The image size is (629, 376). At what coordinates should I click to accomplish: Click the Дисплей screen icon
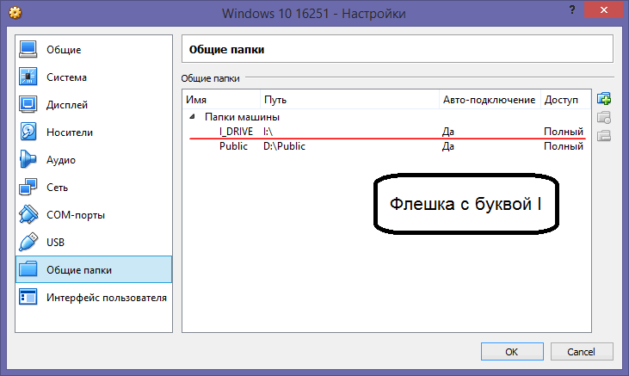[x=28, y=104]
